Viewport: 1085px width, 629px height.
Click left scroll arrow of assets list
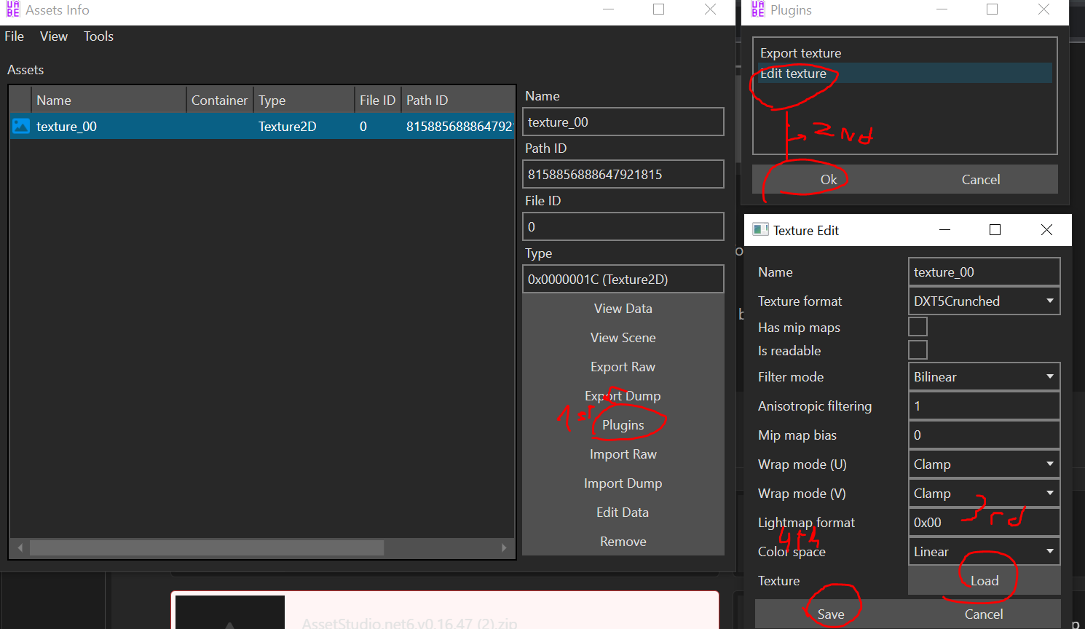click(x=20, y=547)
